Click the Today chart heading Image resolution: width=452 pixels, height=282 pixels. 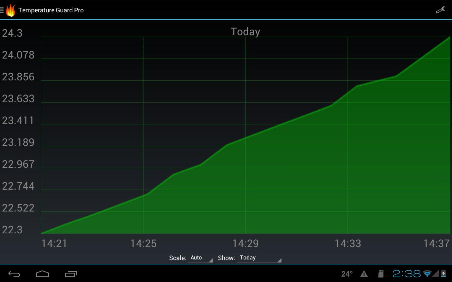tap(245, 32)
